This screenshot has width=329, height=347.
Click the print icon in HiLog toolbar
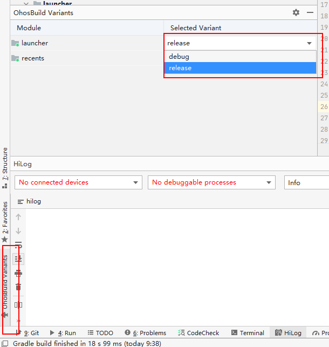pos(18,273)
